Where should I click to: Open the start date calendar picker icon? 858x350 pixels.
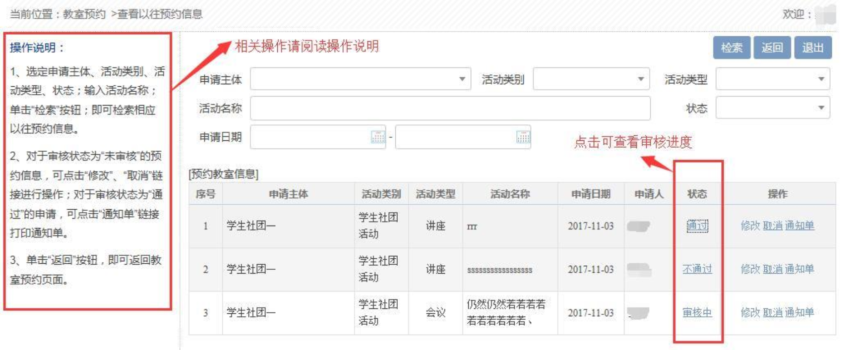[378, 137]
